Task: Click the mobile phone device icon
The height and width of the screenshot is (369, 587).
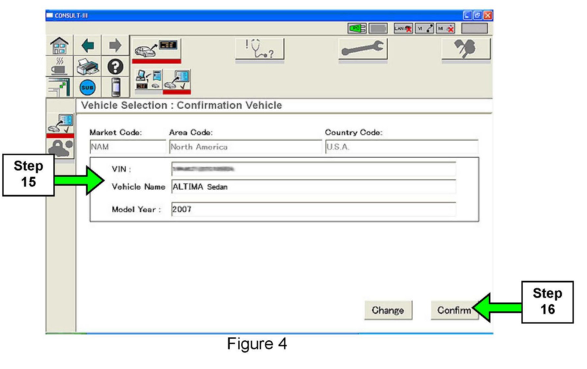Action: [x=116, y=87]
